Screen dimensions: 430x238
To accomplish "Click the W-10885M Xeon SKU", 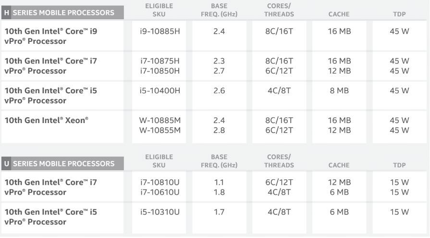I will (x=159, y=120).
